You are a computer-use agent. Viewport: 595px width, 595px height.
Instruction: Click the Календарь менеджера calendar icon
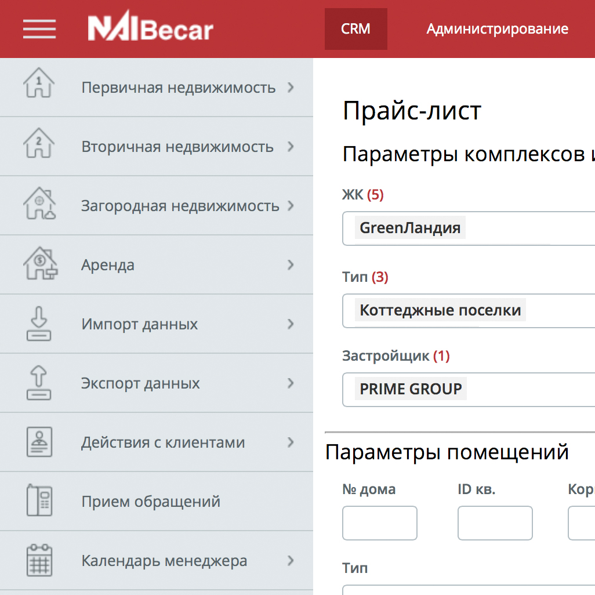39,560
